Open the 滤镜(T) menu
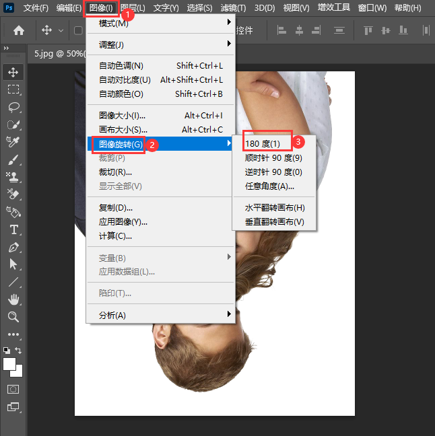The width and height of the screenshot is (435, 436). tap(233, 8)
